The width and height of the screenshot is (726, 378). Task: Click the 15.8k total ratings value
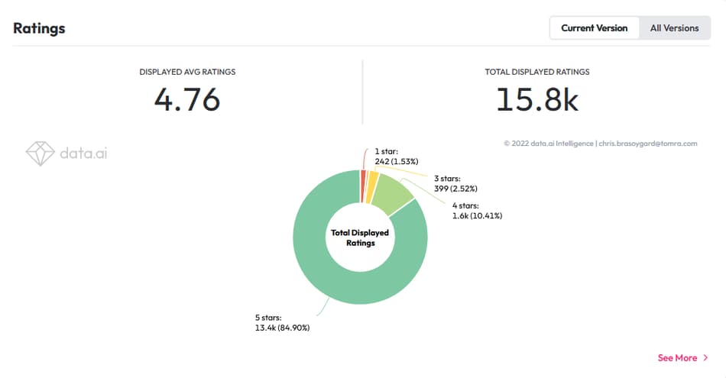coord(537,99)
